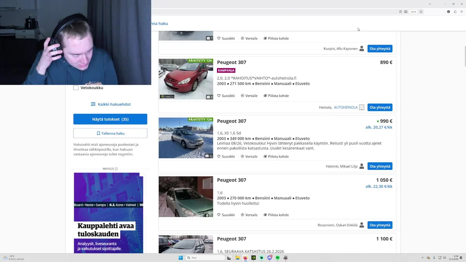This screenshot has width=466, height=262.
Task: Contact the Kuopio seller via Ota yhteyttä
Action: point(380,48)
